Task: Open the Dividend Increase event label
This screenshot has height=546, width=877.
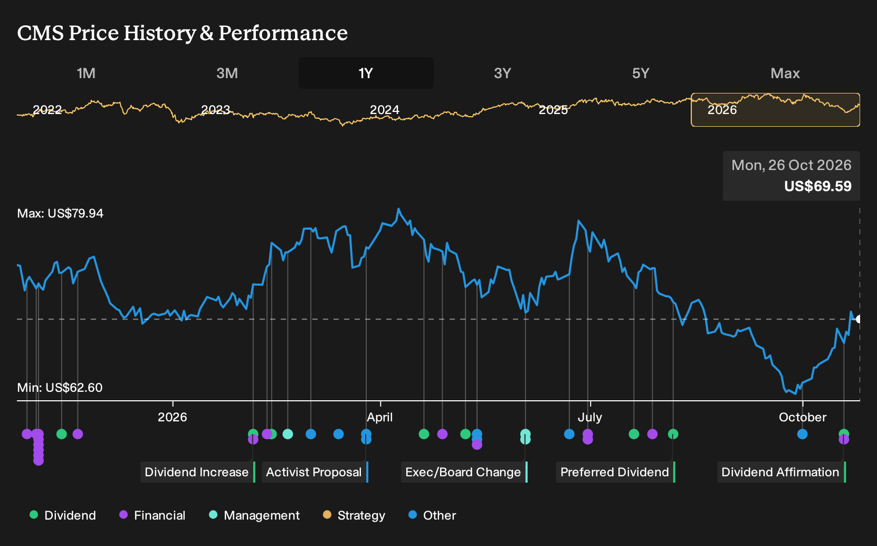Action: [x=198, y=472]
